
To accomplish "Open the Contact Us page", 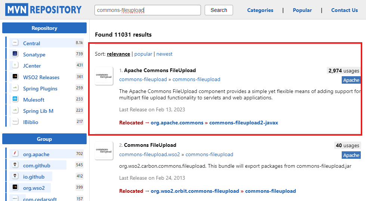I will 344,10.
